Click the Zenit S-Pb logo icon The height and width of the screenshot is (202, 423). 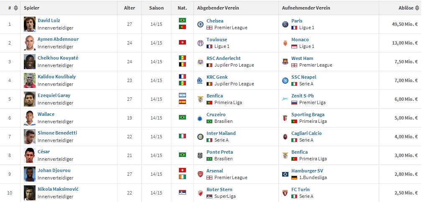pos(285,99)
